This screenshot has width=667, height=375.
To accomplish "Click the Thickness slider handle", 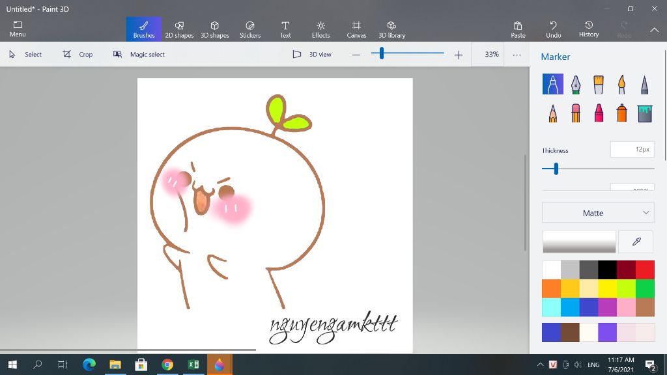I will pos(556,169).
